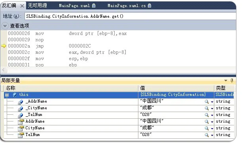The image size is (242, 147).
Task: Open text visualizer magnifier for _CityName
Action: pos(207,108)
